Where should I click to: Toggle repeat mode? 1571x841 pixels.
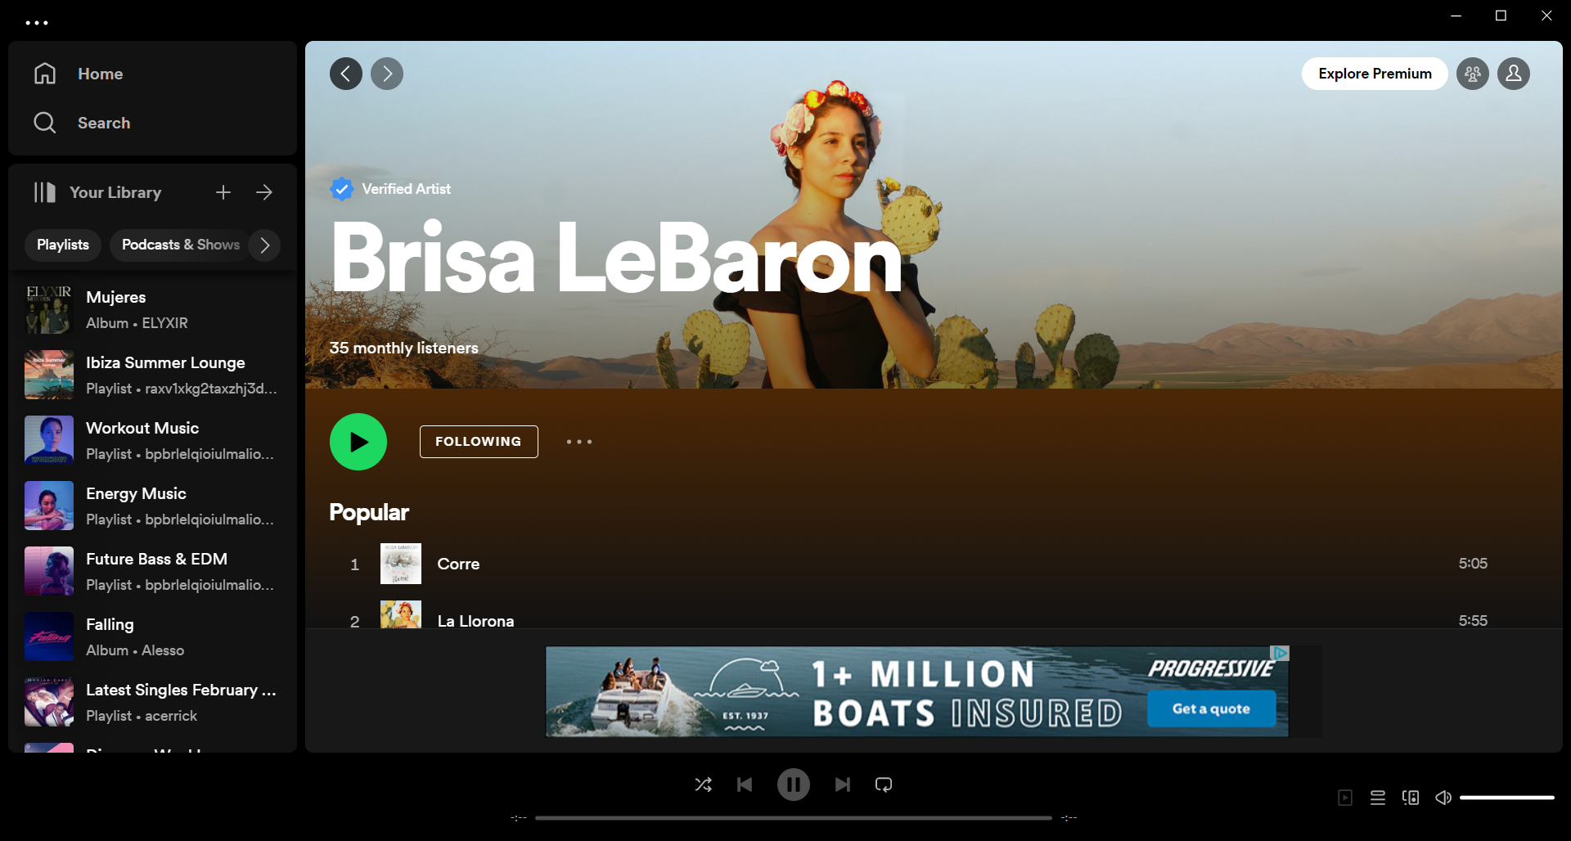click(x=884, y=785)
